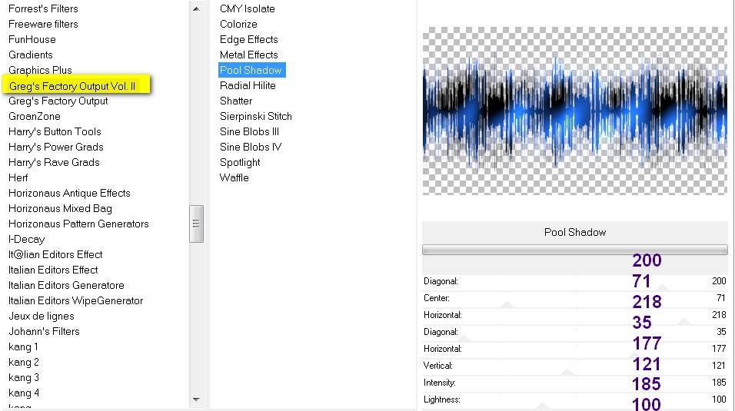Choose Sine Blobs III filter
This screenshot has height=411, width=735.
pyautogui.click(x=249, y=131)
